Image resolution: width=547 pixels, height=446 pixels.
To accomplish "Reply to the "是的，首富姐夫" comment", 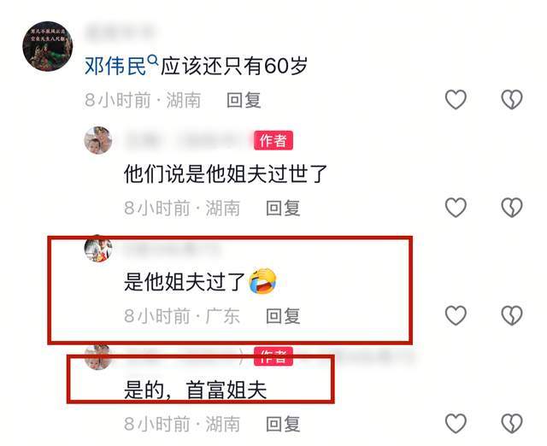I will [283, 425].
